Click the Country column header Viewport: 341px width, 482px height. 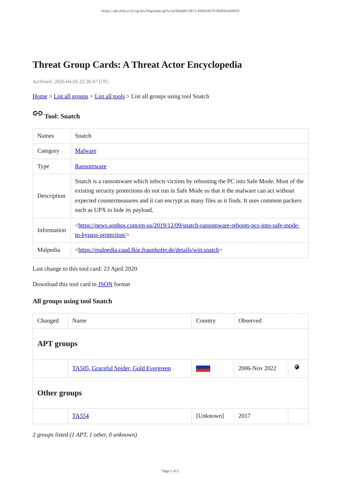[206, 321]
